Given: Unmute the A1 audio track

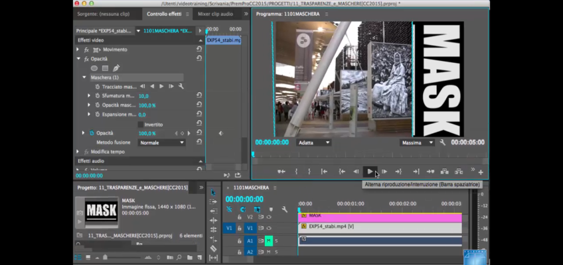Looking at the screenshot, I should 268,241.
